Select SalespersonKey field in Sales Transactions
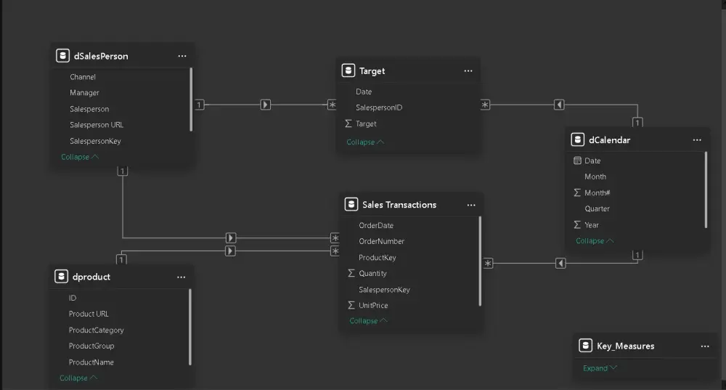726x390 pixels. 384,290
